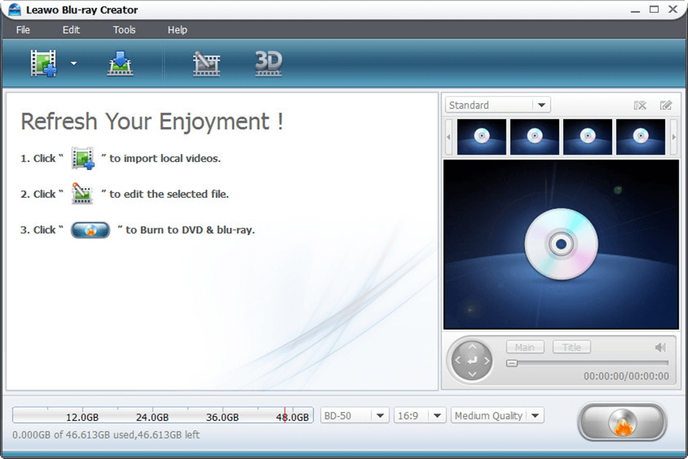The image size is (688, 459).
Task: Open the Standard template dropdown
Action: point(497,105)
